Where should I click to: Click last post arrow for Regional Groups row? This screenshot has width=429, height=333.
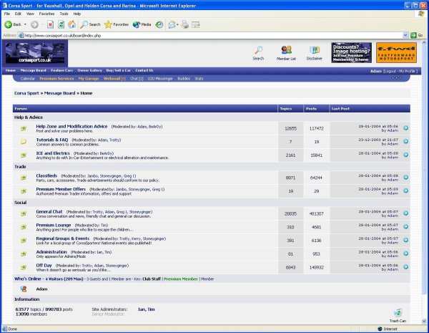pyautogui.click(x=405, y=240)
